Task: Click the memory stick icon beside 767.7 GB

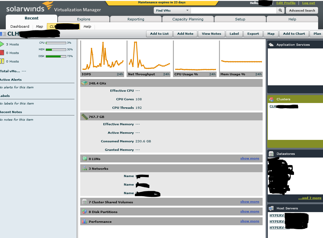Action: click(x=84, y=116)
